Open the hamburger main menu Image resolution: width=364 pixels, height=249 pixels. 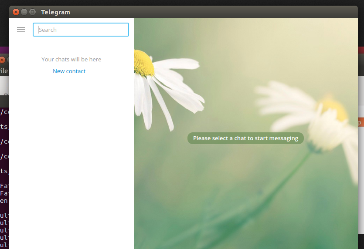tap(20, 30)
